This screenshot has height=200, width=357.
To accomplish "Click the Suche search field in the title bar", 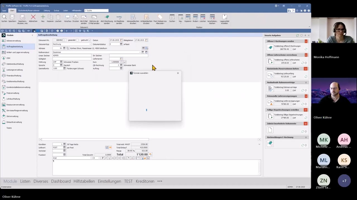I will (96, 11).
